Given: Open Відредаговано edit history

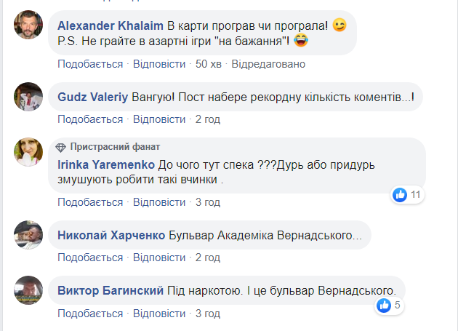Looking at the screenshot, I should [269, 63].
